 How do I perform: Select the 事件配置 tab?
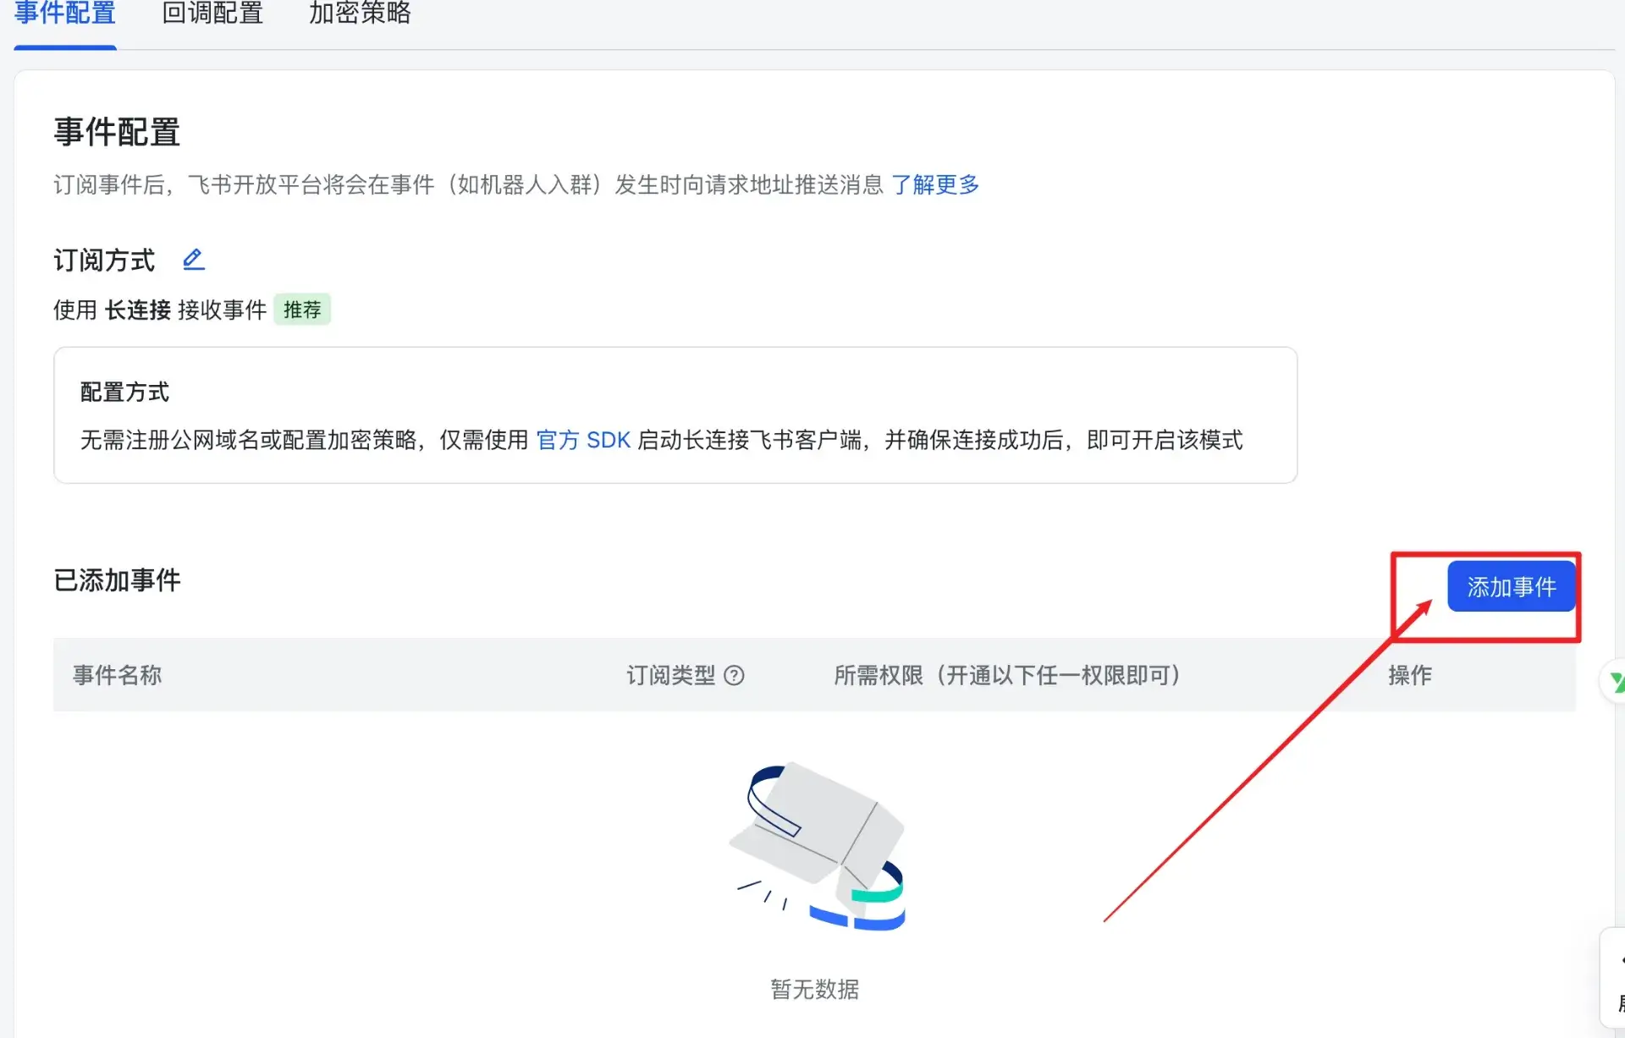[x=65, y=14]
